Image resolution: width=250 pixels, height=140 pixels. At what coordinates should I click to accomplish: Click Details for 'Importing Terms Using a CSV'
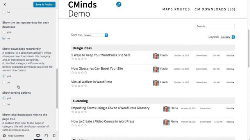(x=230, y=108)
